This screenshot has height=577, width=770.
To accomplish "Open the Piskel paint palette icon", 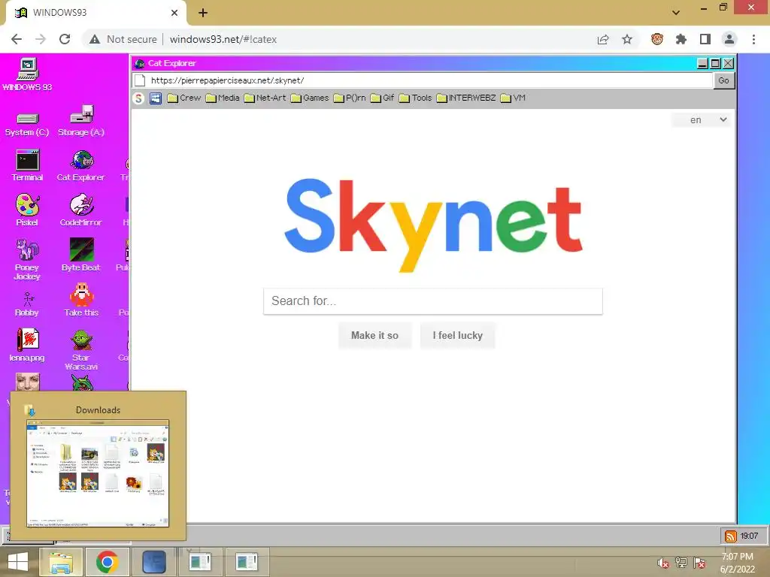I will 27,210.
